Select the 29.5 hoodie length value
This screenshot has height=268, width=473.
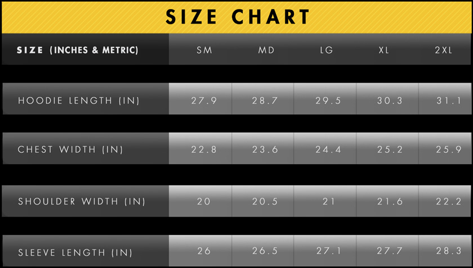coord(328,101)
